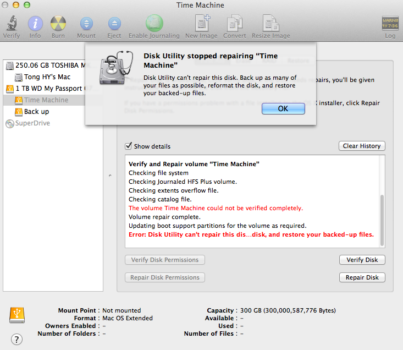The width and height of the screenshot is (403, 350).
Task: Click the 'Updating boot support partitions' log line
Action: tap(217, 226)
